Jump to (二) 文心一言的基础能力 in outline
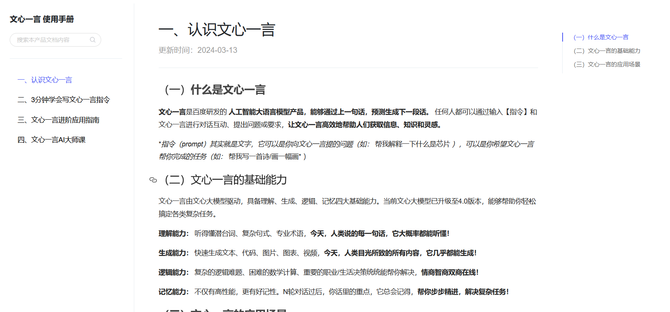Image resolution: width=670 pixels, height=312 pixels. [607, 51]
